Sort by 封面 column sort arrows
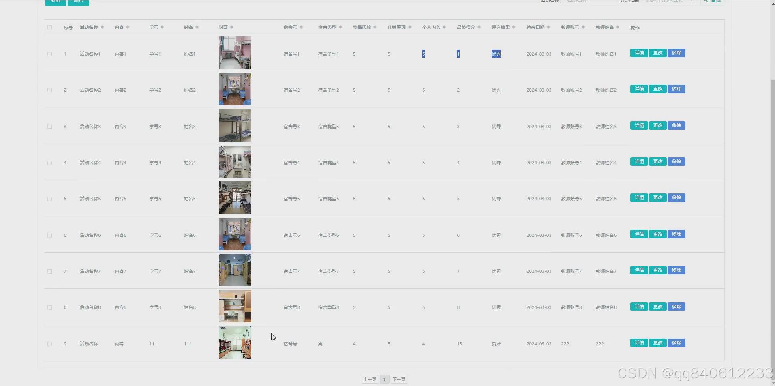This screenshot has width=775, height=386. [232, 27]
